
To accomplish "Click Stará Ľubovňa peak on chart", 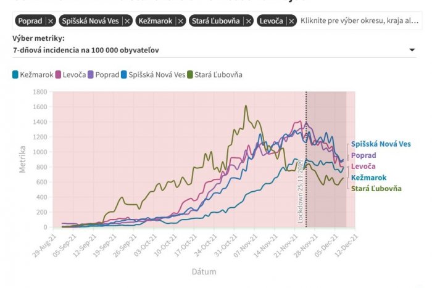I will pyautogui.click(x=246, y=105).
